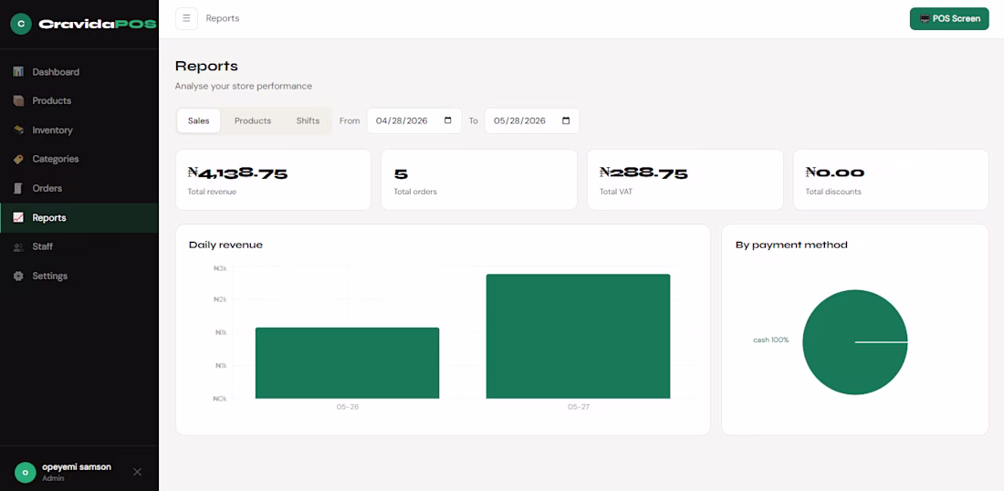Click the Total orders card showing 5
This screenshot has height=491, width=1004.
tap(479, 180)
